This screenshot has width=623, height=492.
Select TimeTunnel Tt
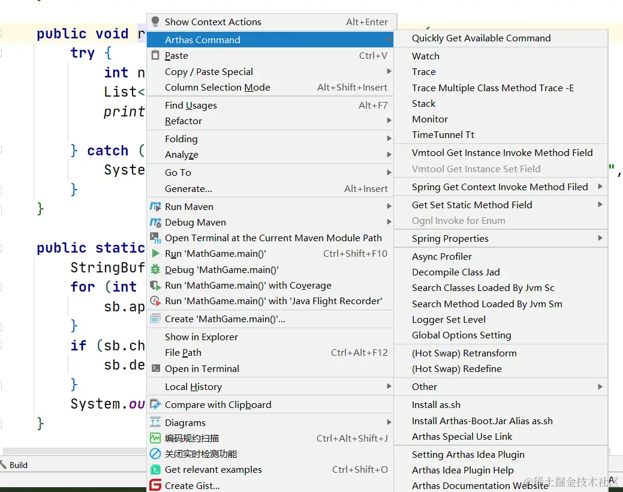click(501, 134)
